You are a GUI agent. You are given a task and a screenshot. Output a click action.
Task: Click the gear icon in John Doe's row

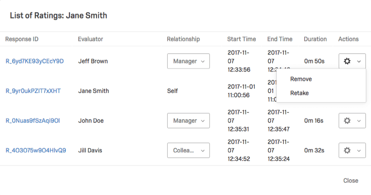tap(347, 121)
